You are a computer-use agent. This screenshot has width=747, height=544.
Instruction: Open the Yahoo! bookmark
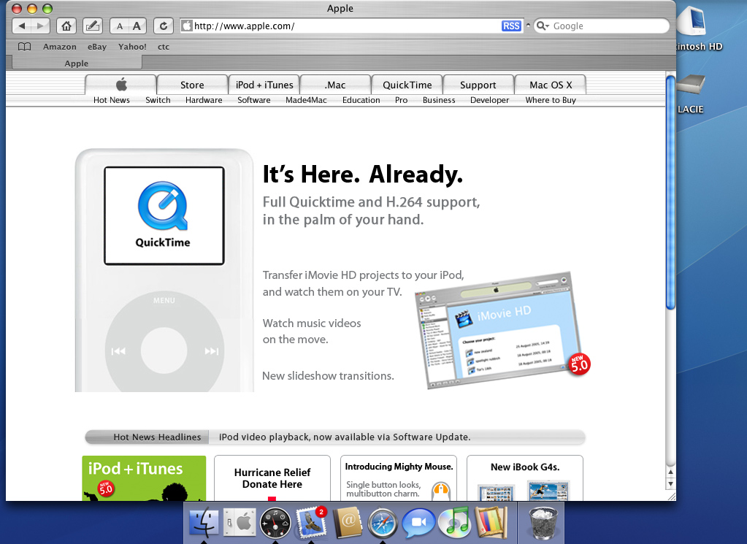tap(132, 47)
